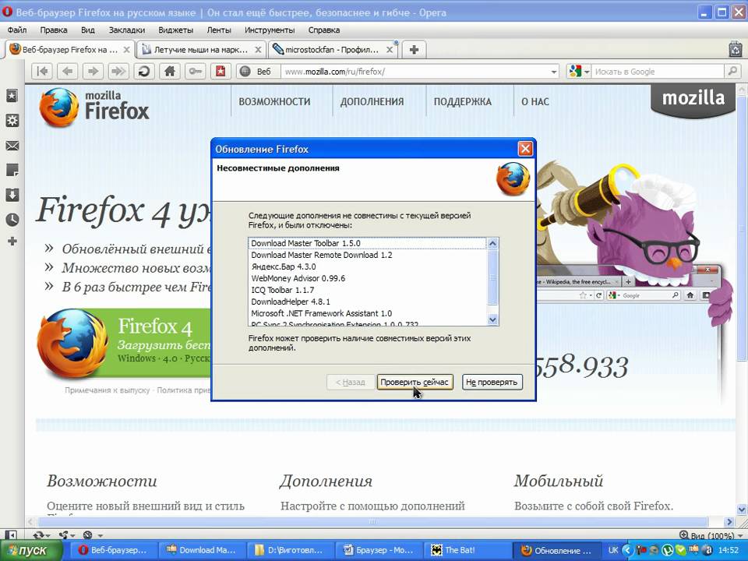Open the Инструменты menu
Screen dimensions: 748x561
coord(270,30)
